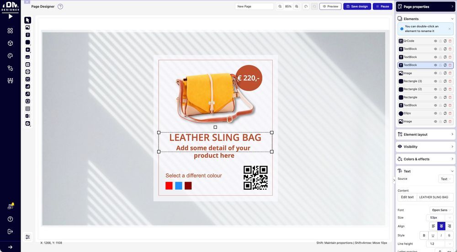Screen dimensions: 457x252
Task: Align text left
Action: (x=433, y=226)
